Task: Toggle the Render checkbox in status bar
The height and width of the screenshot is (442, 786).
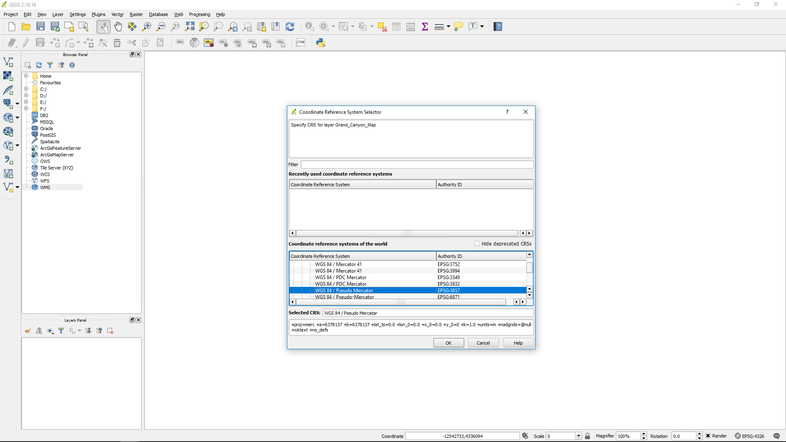Action: coord(708,436)
